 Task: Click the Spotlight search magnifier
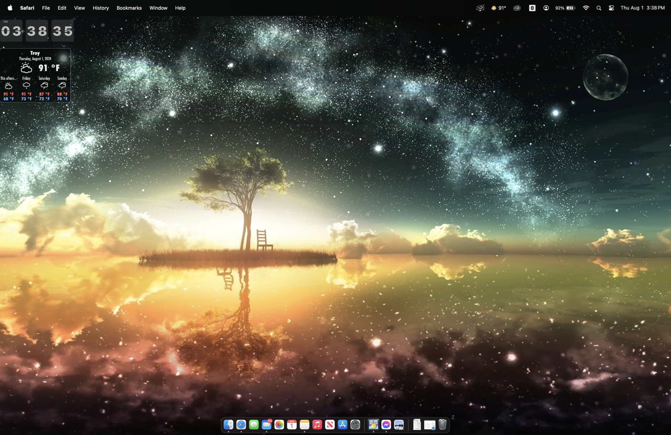[599, 8]
